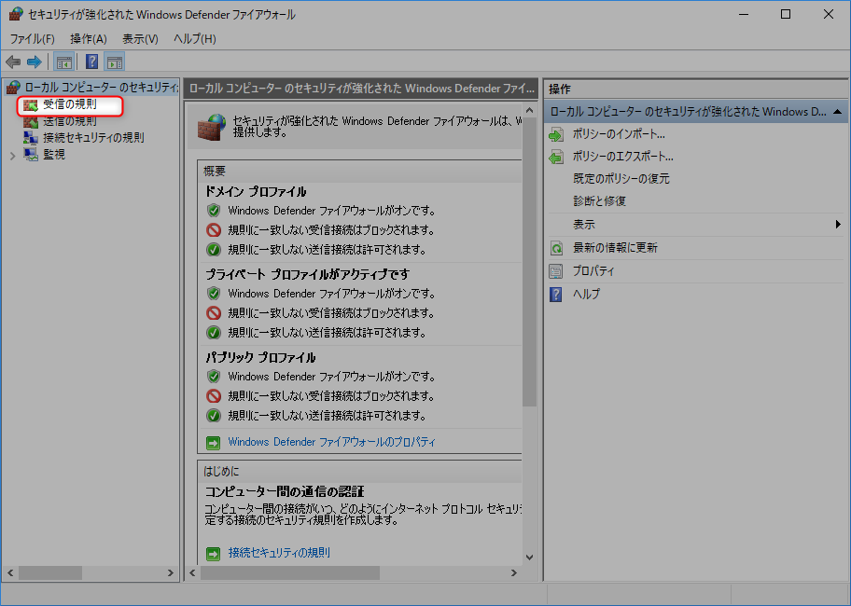Open the 操作(A) menu

click(89, 39)
